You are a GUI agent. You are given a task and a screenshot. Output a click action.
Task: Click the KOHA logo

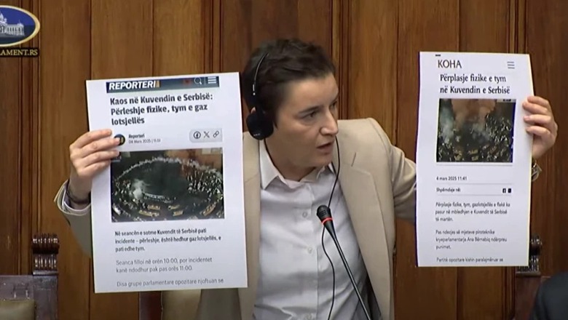click(x=449, y=64)
